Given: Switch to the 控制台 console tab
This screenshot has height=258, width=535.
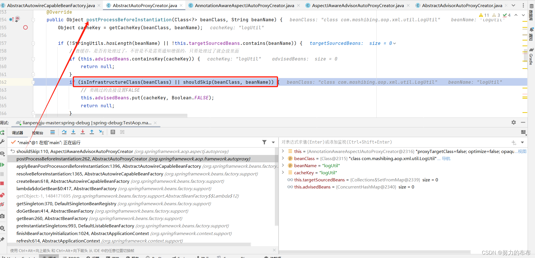Looking at the screenshot, I should tap(38, 133).
